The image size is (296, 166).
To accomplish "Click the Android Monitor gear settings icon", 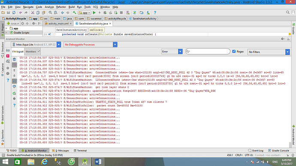I will click(282, 39).
